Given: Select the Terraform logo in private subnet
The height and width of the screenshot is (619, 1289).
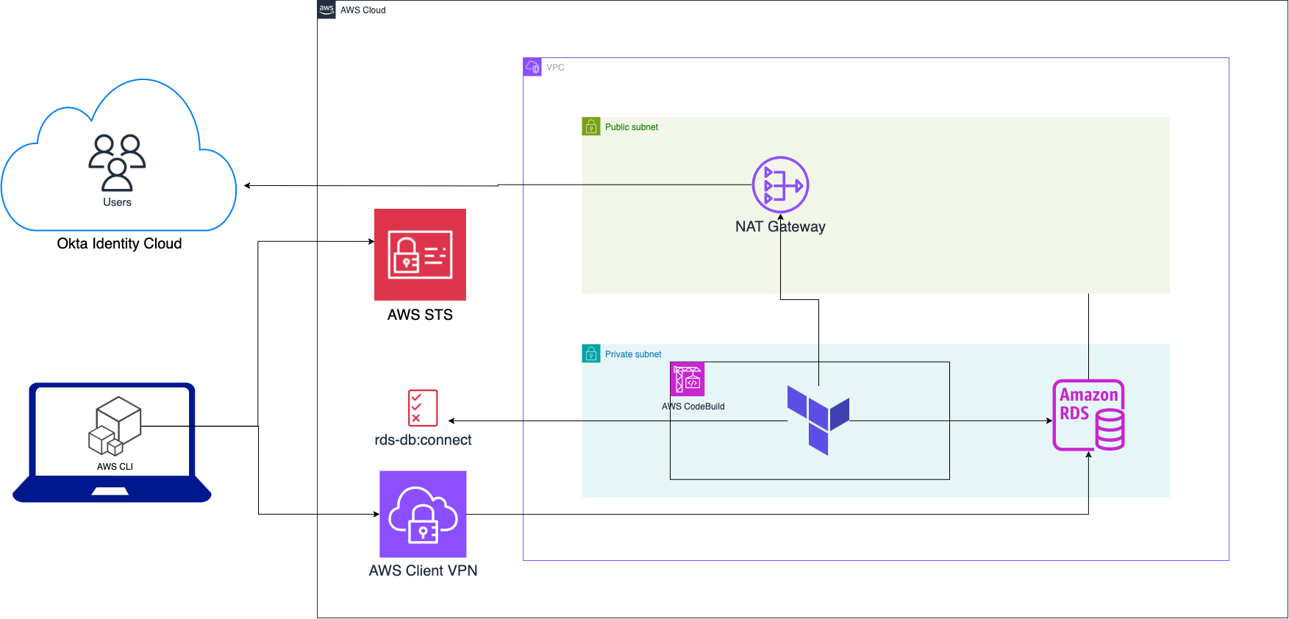Looking at the screenshot, I should 818,420.
